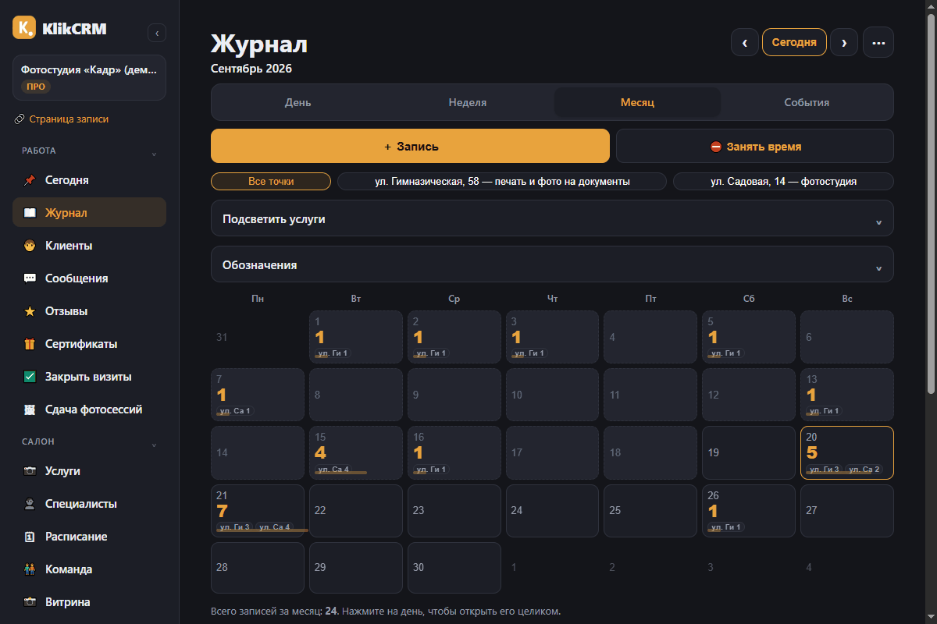Click the Занять время button
937x624 pixels.
(x=755, y=146)
